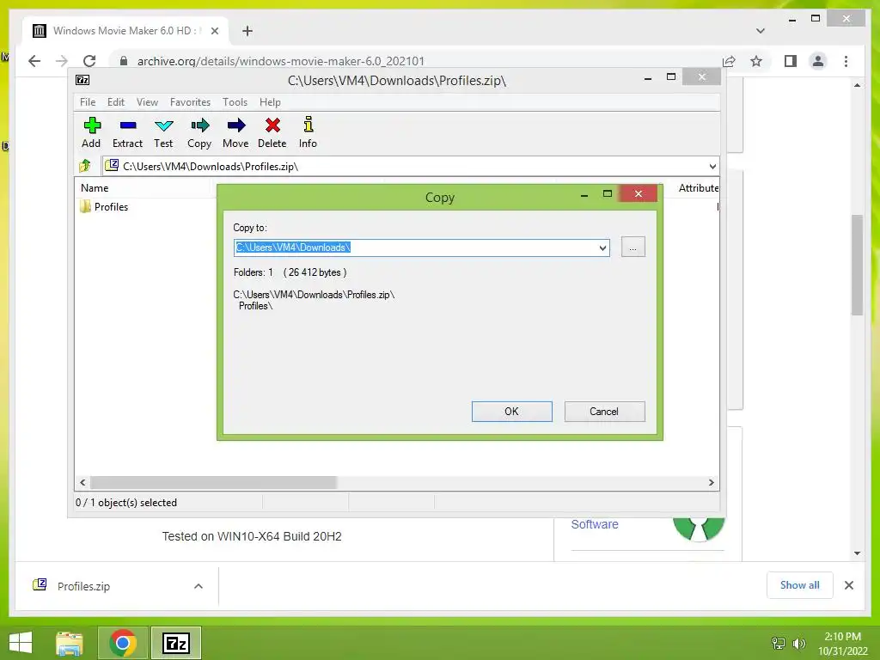
Task: Click the Move toolbar icon
Action: [x=235, y=125]
